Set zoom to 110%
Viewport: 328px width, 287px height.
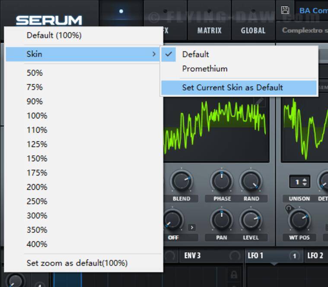pyautogui.click(x=83, y=130)
